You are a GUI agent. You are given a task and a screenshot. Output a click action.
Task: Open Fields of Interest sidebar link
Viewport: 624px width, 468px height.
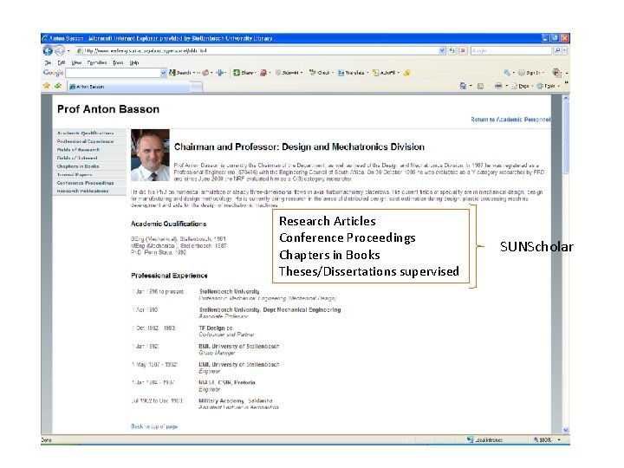tap(77, 158)
